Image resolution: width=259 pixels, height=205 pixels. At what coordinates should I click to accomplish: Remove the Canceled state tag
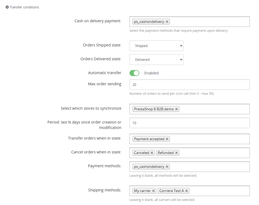tap(152, 153)
